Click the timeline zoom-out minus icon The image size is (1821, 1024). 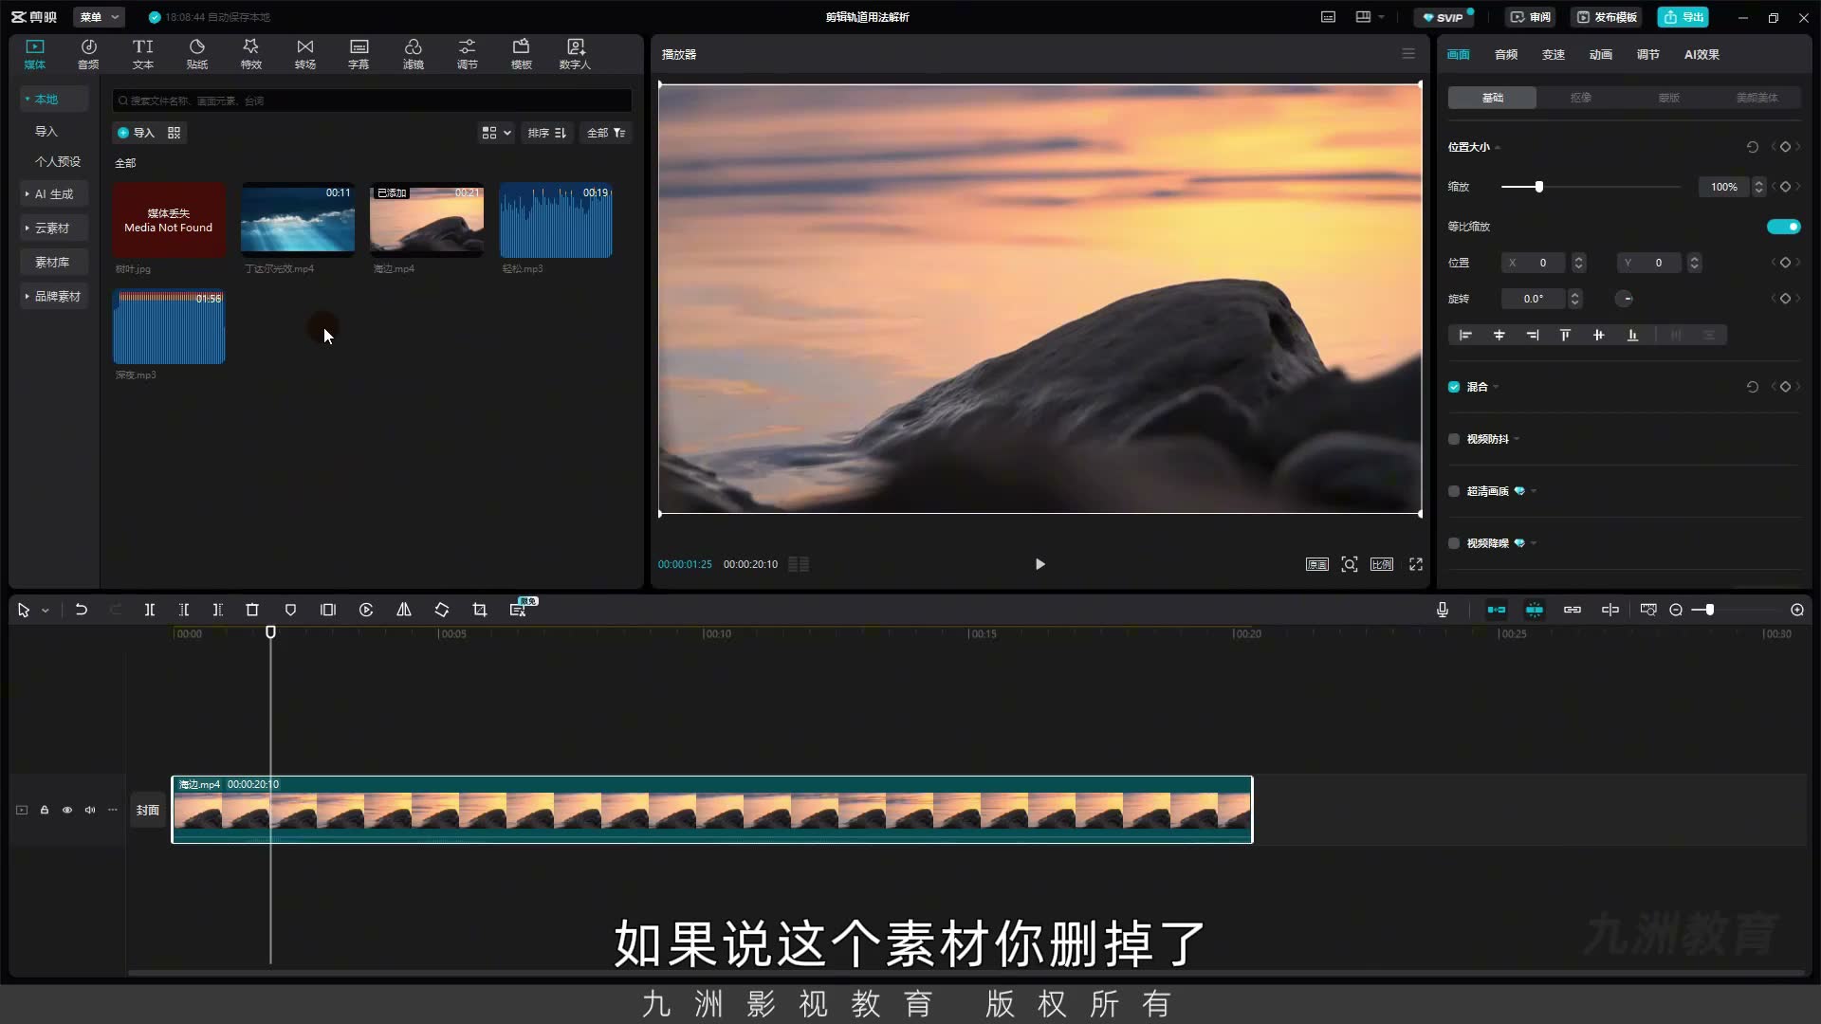tap(1676, 610)
